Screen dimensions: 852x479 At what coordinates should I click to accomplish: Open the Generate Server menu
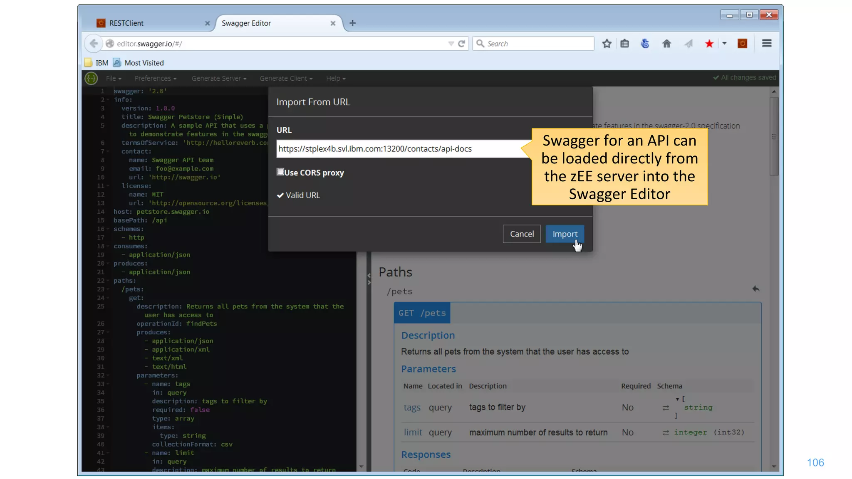point(219,78)
